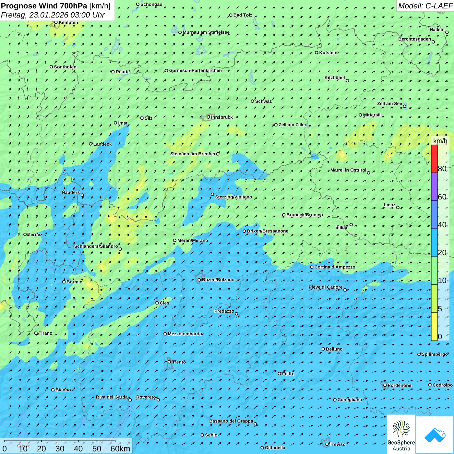Click the Sillian town label

click(x=342, y=227)
